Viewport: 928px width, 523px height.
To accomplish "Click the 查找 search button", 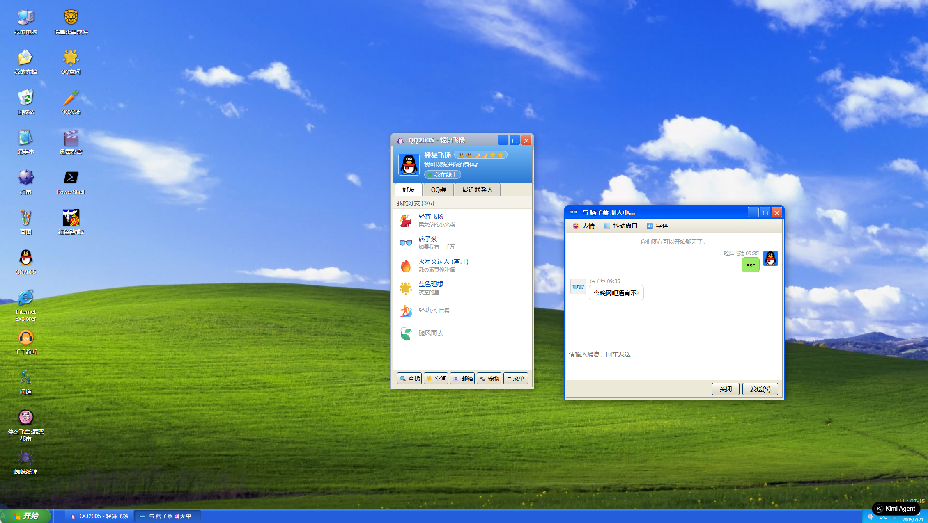I will click(409, 379).
